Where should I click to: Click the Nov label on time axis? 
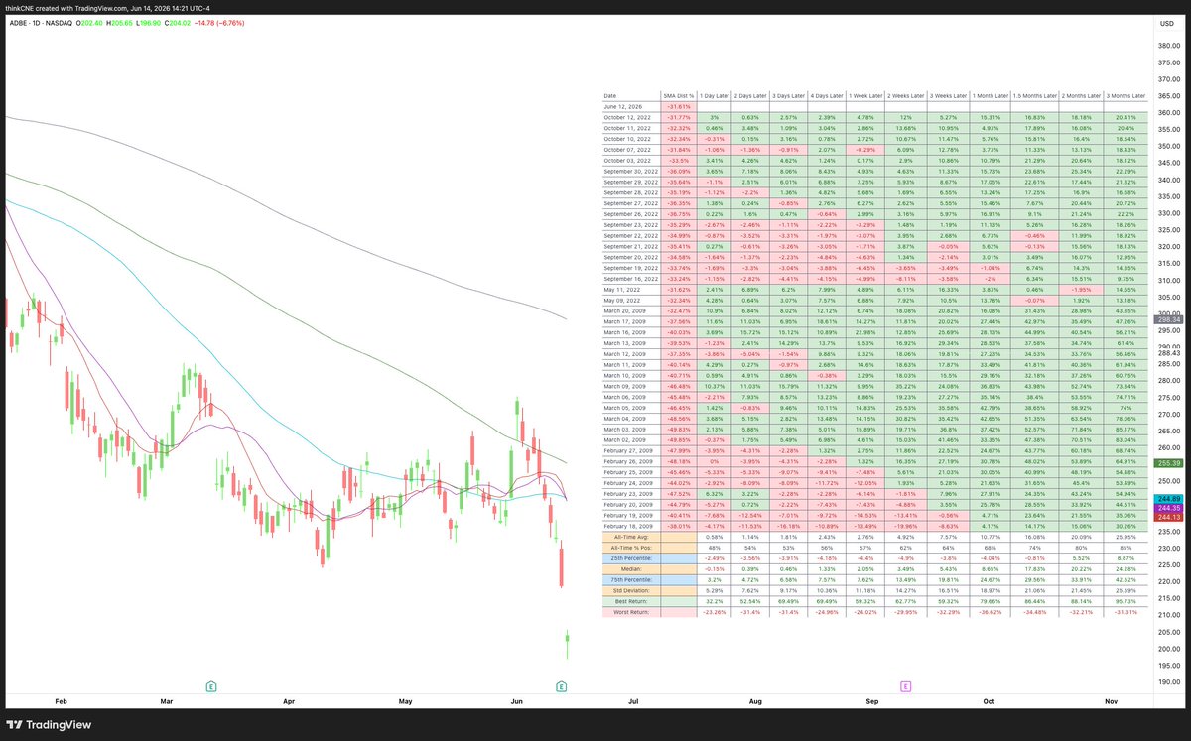[1110, 701]
